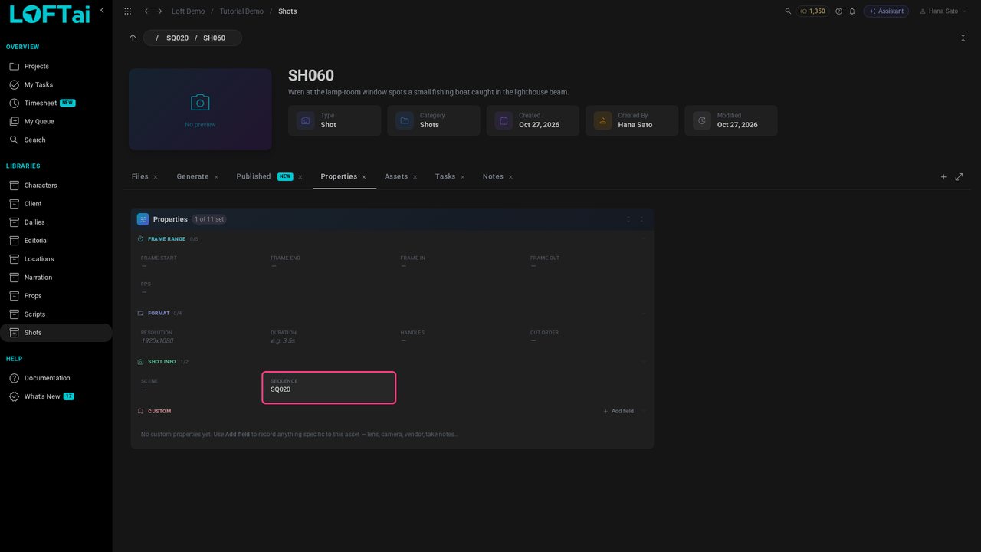Image resolution: width=981 pixels, height=552 pixels.
Task: Open Timesheet in the sidebar
Action: click(56, 103)
